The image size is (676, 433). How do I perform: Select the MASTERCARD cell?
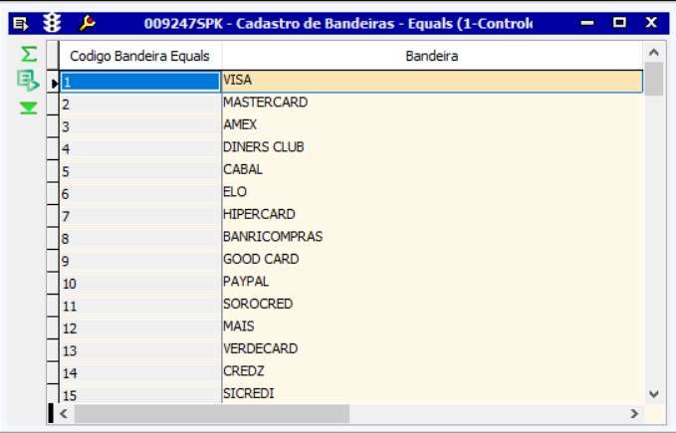(x=432, y=104)
